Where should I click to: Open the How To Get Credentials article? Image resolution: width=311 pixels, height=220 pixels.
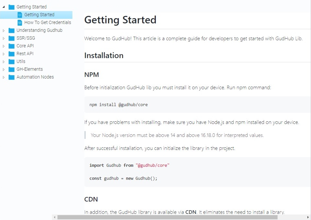tap(48, 22)
